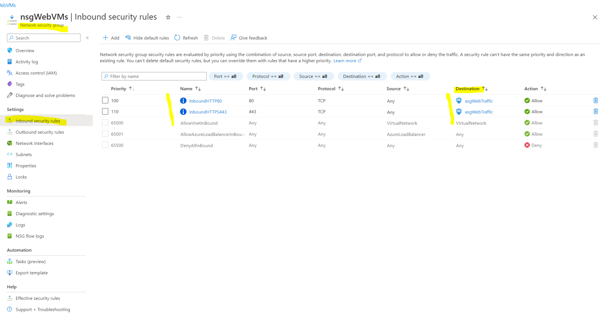Image resolution: width=605 pixels, height=320 pixels.
Task: Open NSG flow logs
Action: coord(30,236)
